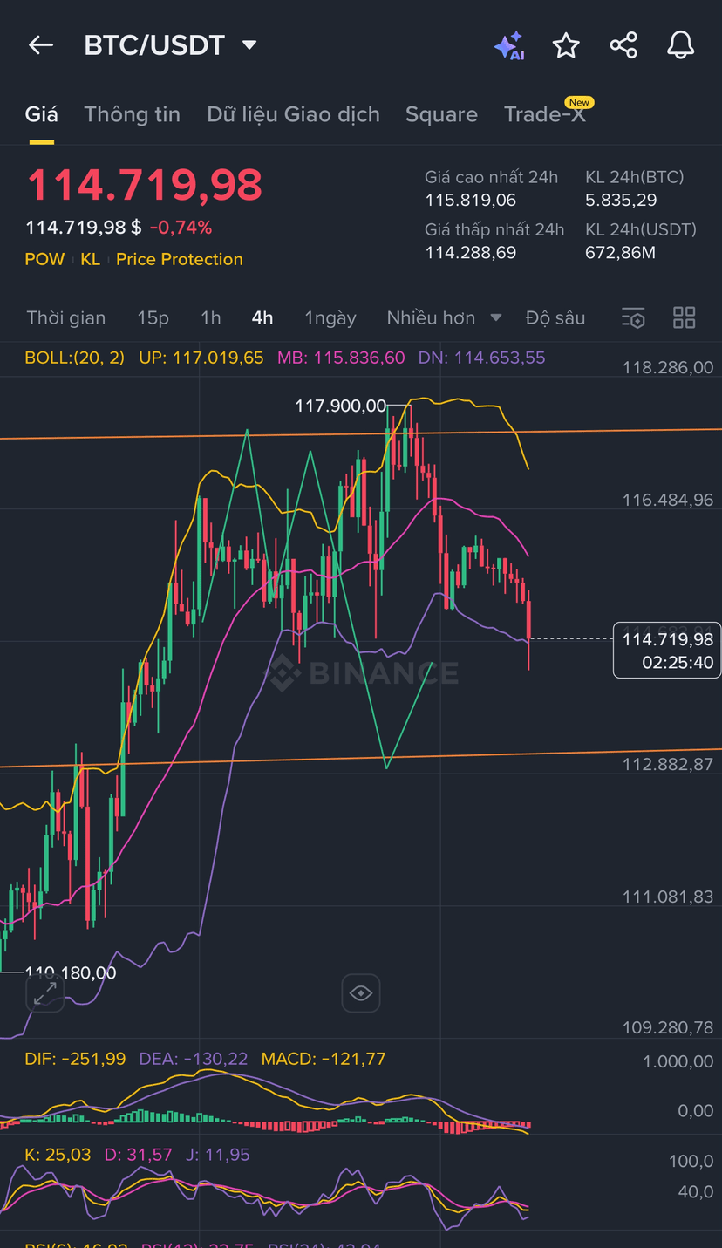
Task: Tap the 118.286,00 price axis label
Action: click(x=668, y=368)
